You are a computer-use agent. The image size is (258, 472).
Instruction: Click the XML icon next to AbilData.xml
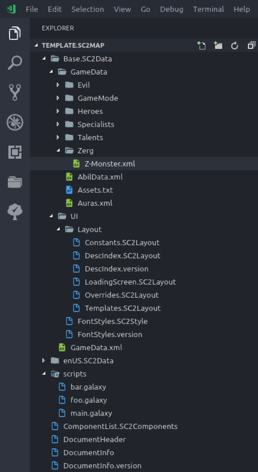click(69, 177)
